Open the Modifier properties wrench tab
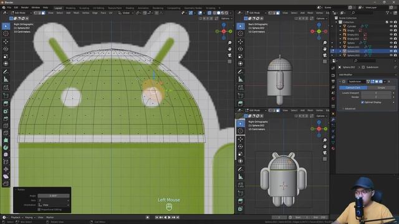 click(x=333, y=119)
